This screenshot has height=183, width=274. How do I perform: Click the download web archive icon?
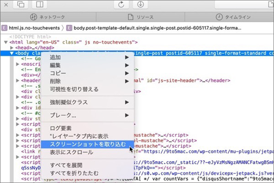click(141, 4)
